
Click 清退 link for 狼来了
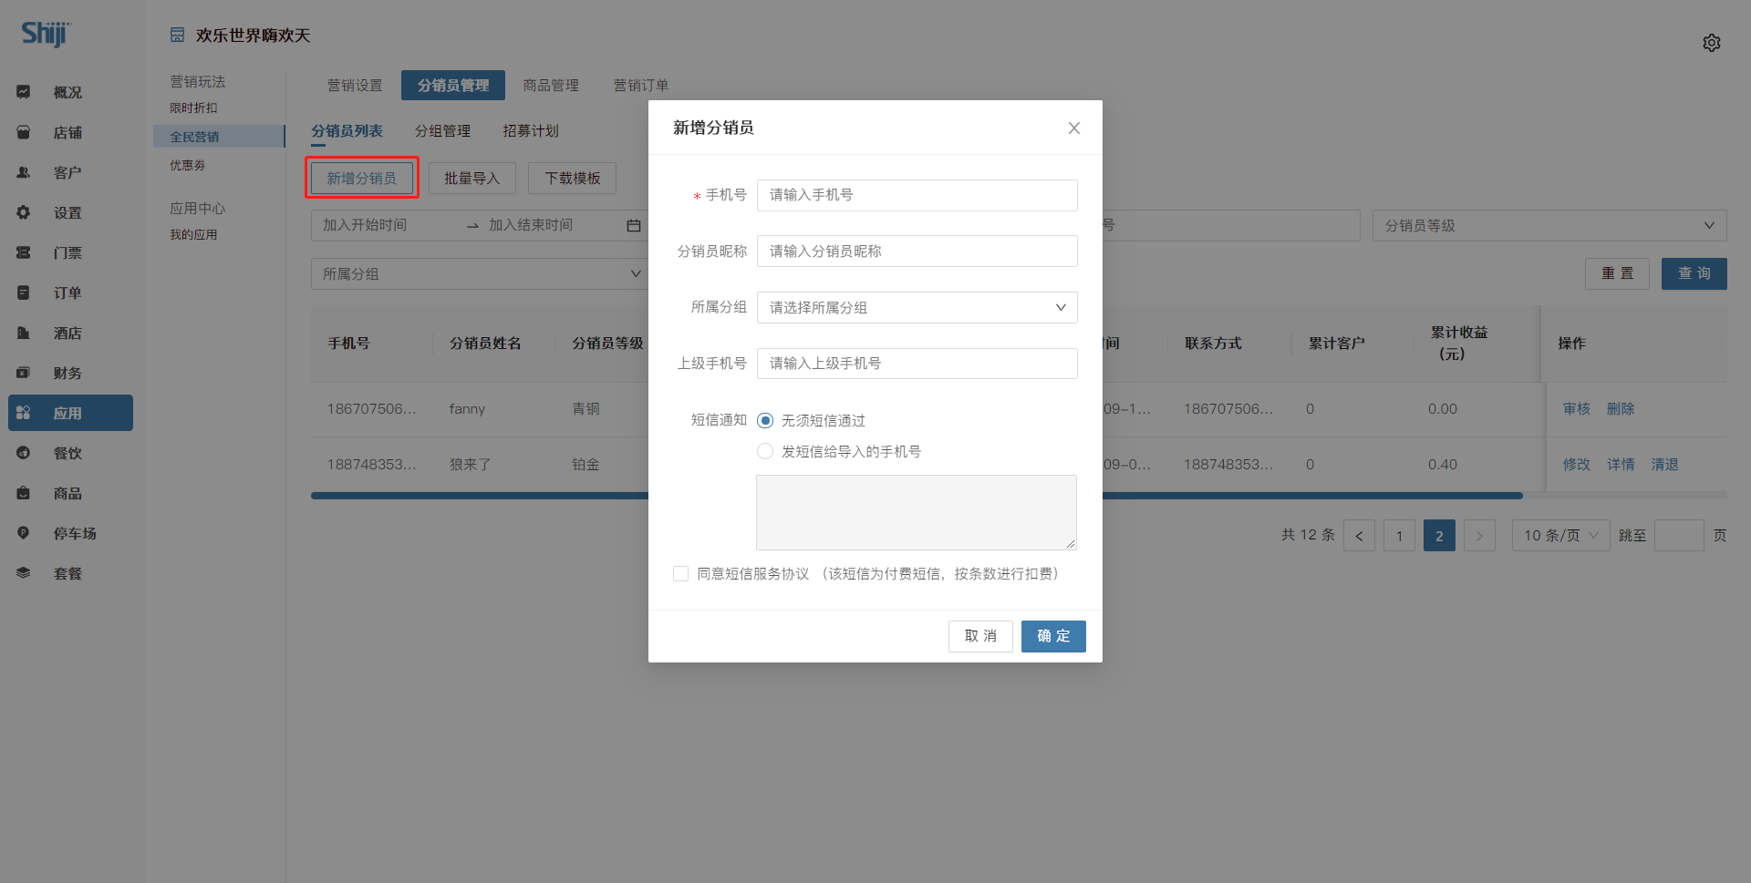[x=1664, y=465]
